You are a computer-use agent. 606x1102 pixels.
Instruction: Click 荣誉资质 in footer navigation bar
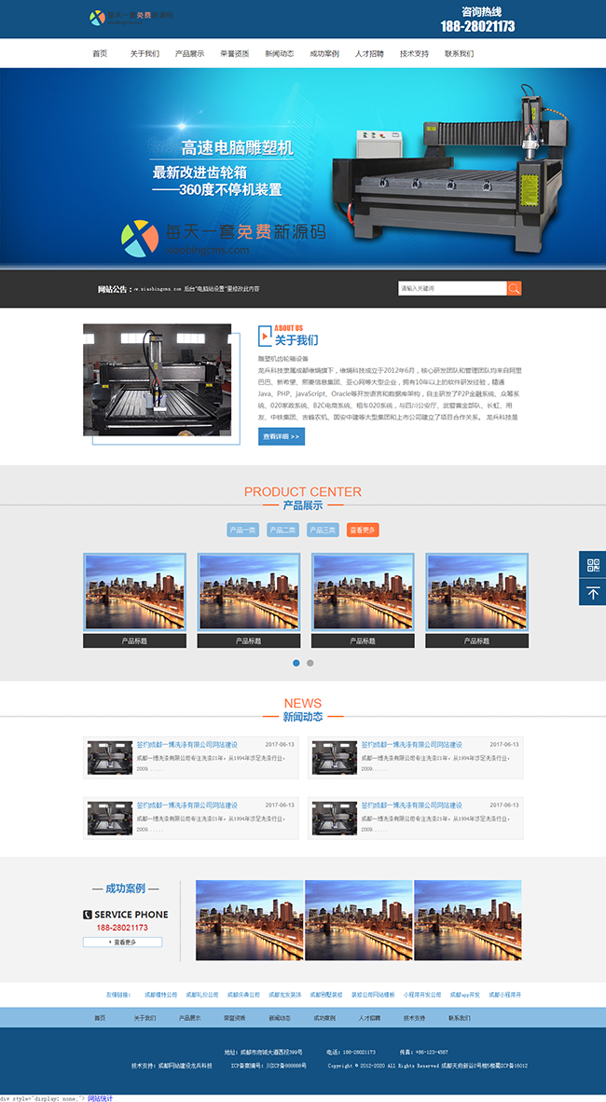tap(235, 1018)
